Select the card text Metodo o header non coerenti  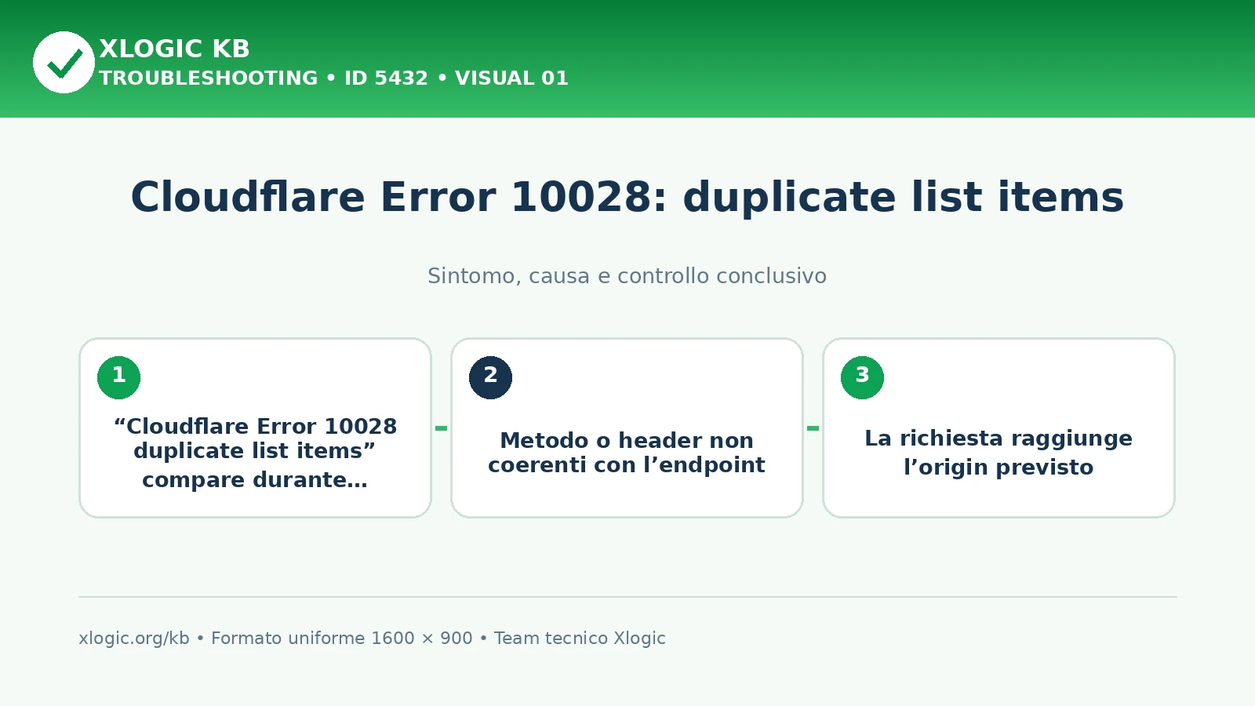pyautogui.click(x=627, y=453)
